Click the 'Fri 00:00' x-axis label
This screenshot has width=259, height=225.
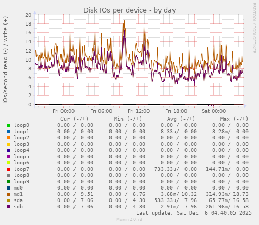tap(64, 111)
